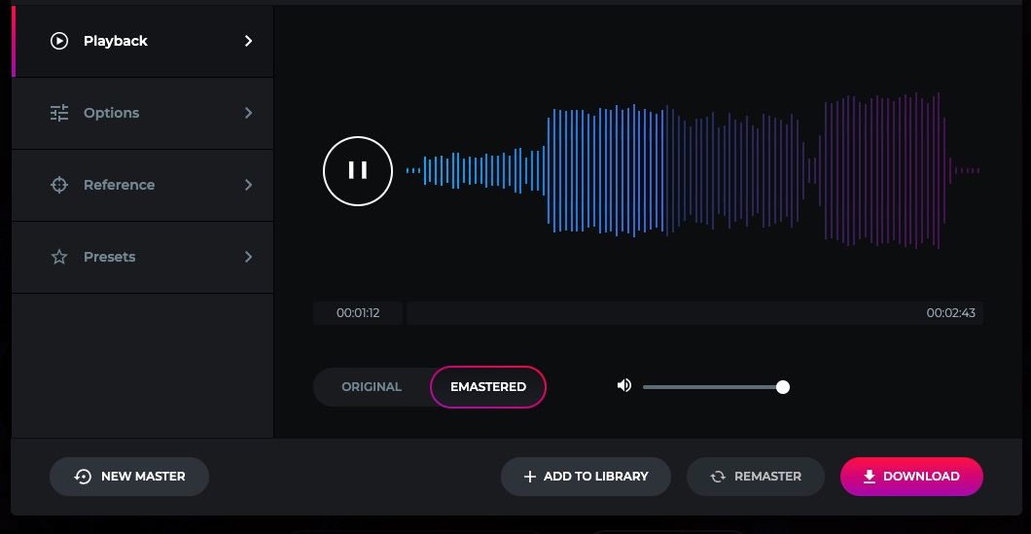Click the Download arrow icon
The image size is (1031, 534).
pos(870,477)
